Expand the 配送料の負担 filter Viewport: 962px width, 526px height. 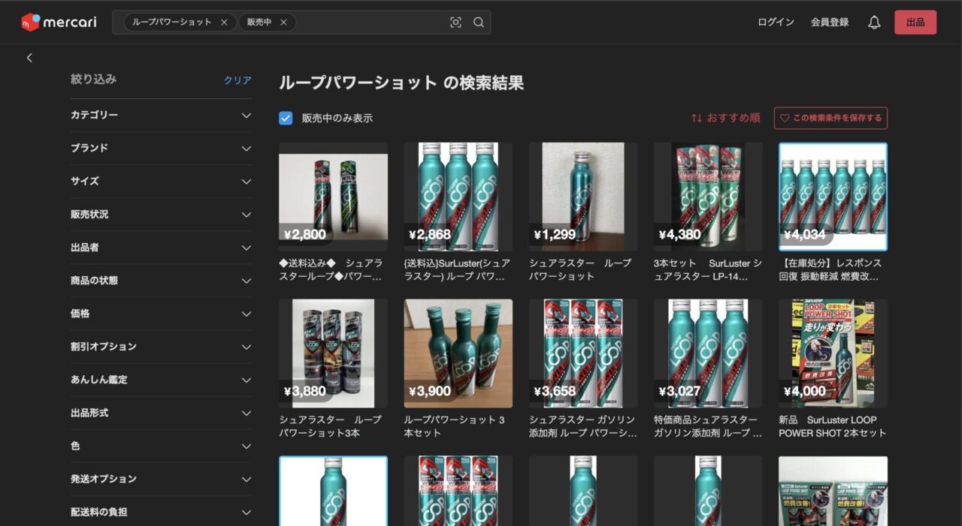click(x=161, y=512)
